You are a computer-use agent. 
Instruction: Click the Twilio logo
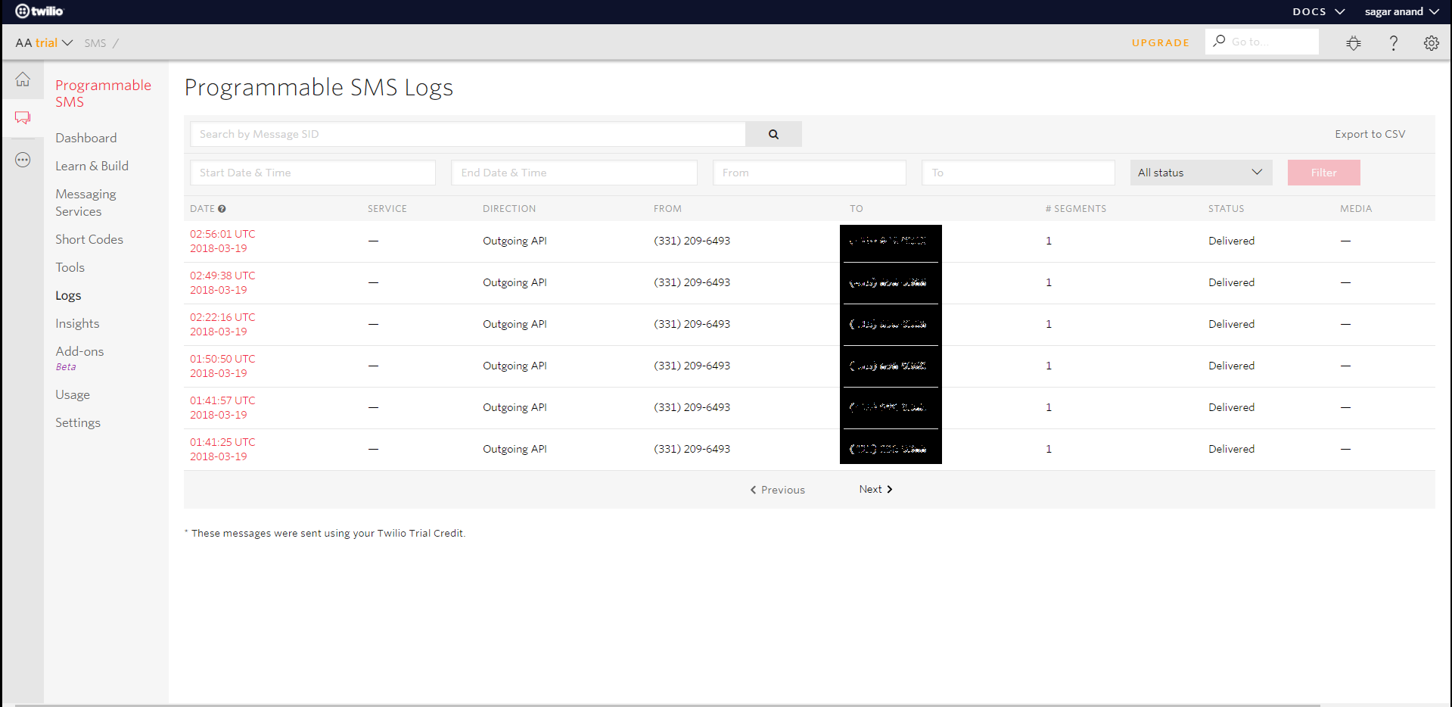click(40, 11)
